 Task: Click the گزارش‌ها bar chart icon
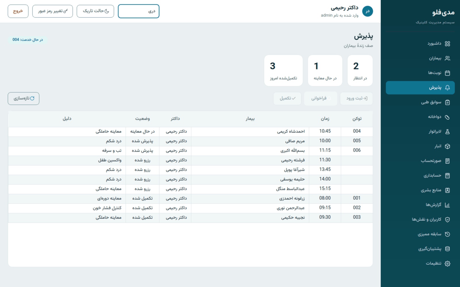point(447,205)
